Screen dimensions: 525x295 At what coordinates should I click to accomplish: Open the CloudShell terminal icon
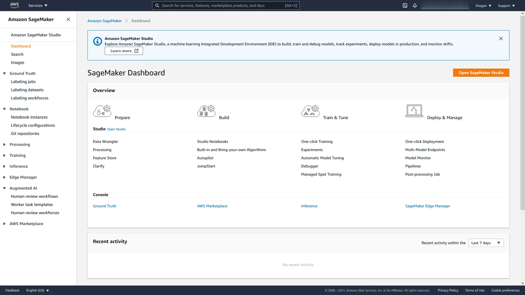[x=405, y=5]
